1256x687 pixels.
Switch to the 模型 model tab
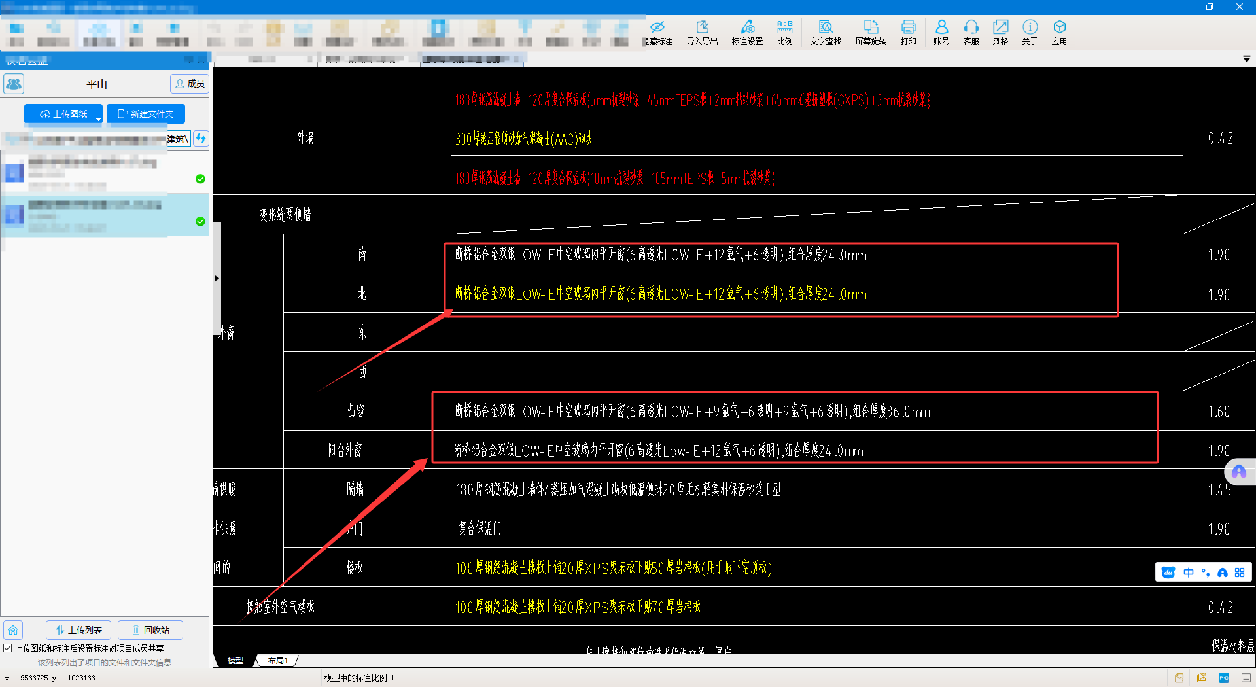tap(235, 661)
